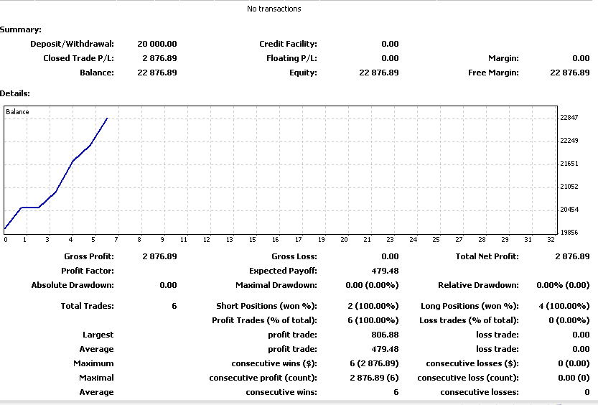Select the value 4 (100.00%)
The image size is (598, 405).
564,306
